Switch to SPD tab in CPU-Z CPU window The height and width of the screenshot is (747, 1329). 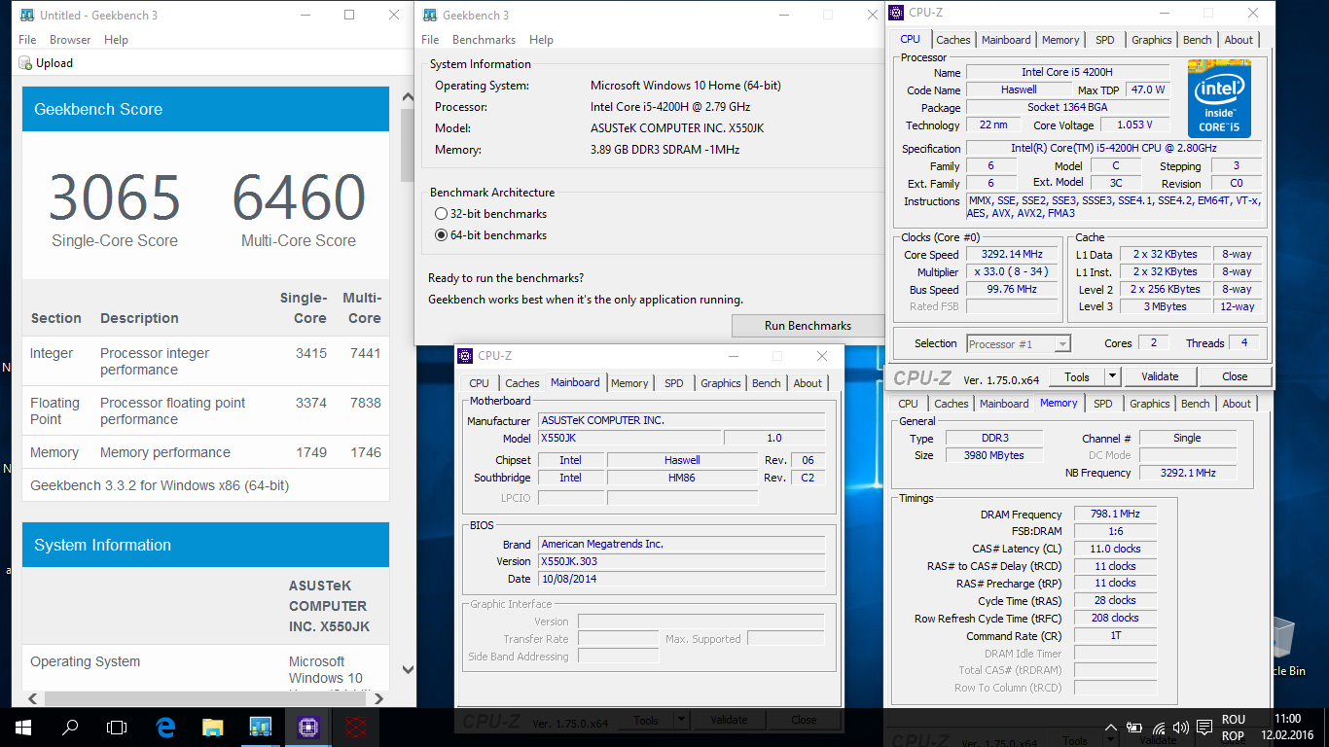click(x=1105, y=40)
